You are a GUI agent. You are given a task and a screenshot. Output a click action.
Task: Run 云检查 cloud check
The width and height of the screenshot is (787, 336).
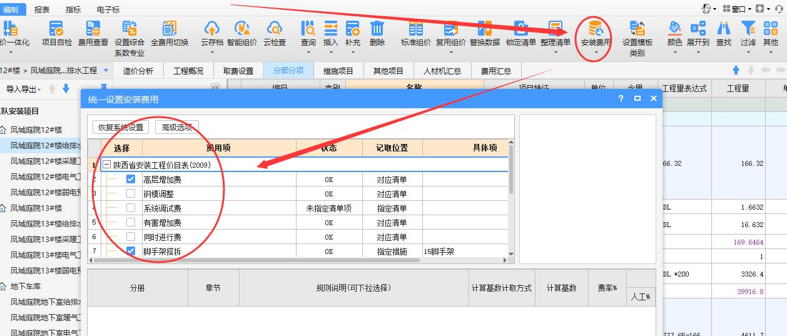pos(274,33)
